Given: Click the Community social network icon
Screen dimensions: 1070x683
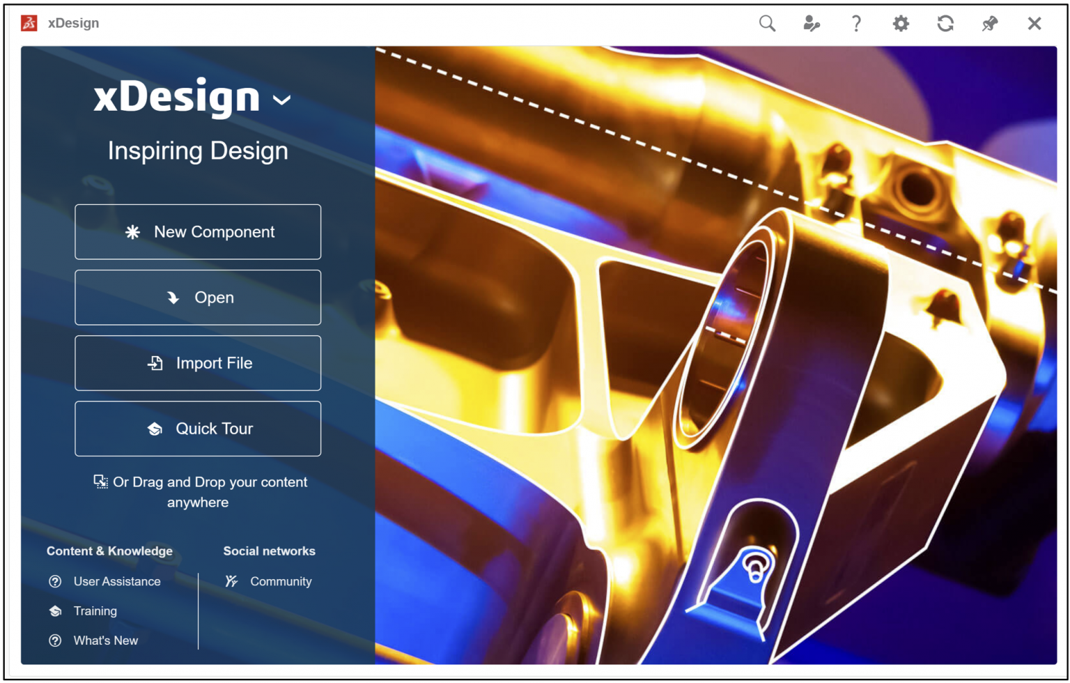Looking at the screenshot, I should coord(230,581).
